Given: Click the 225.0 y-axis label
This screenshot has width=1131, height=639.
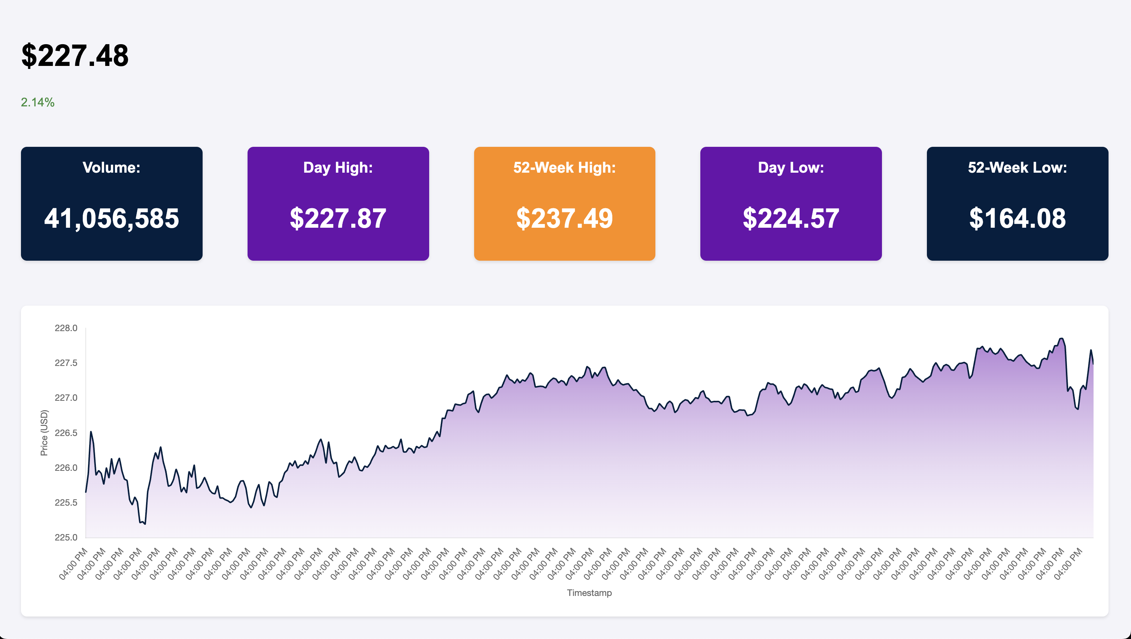Looking at the screenshot, I should [66, 537].
